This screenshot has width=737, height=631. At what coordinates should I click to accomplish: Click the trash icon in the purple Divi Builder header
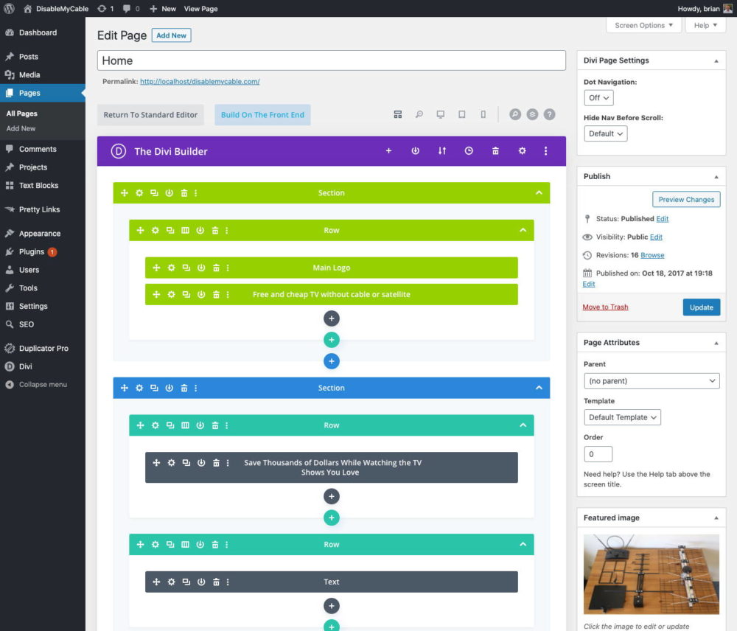coord(495,151)
